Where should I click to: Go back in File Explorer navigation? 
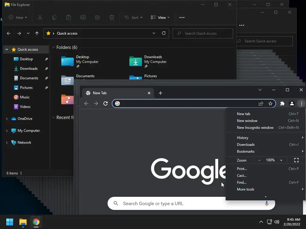(9, 33)
